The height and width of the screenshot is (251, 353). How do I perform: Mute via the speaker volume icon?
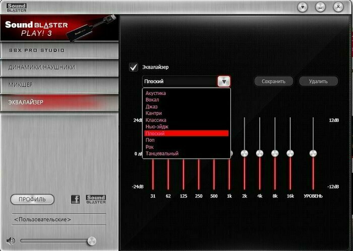(x=11, y=241)
